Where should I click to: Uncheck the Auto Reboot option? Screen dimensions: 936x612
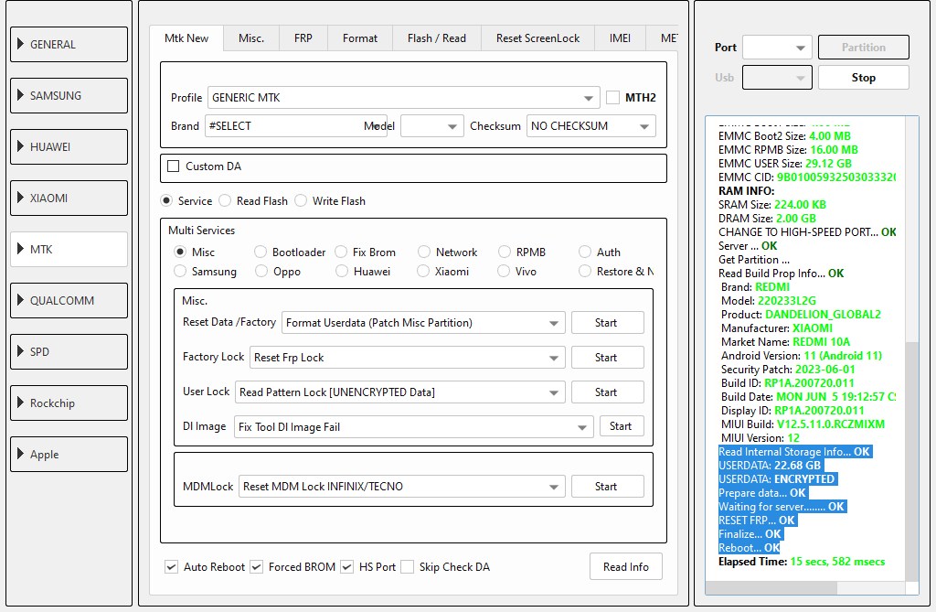pyautogui.click(x=171, y=567)
